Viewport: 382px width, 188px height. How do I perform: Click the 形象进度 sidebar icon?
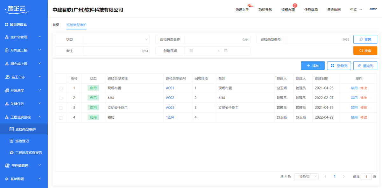point(7,90)
